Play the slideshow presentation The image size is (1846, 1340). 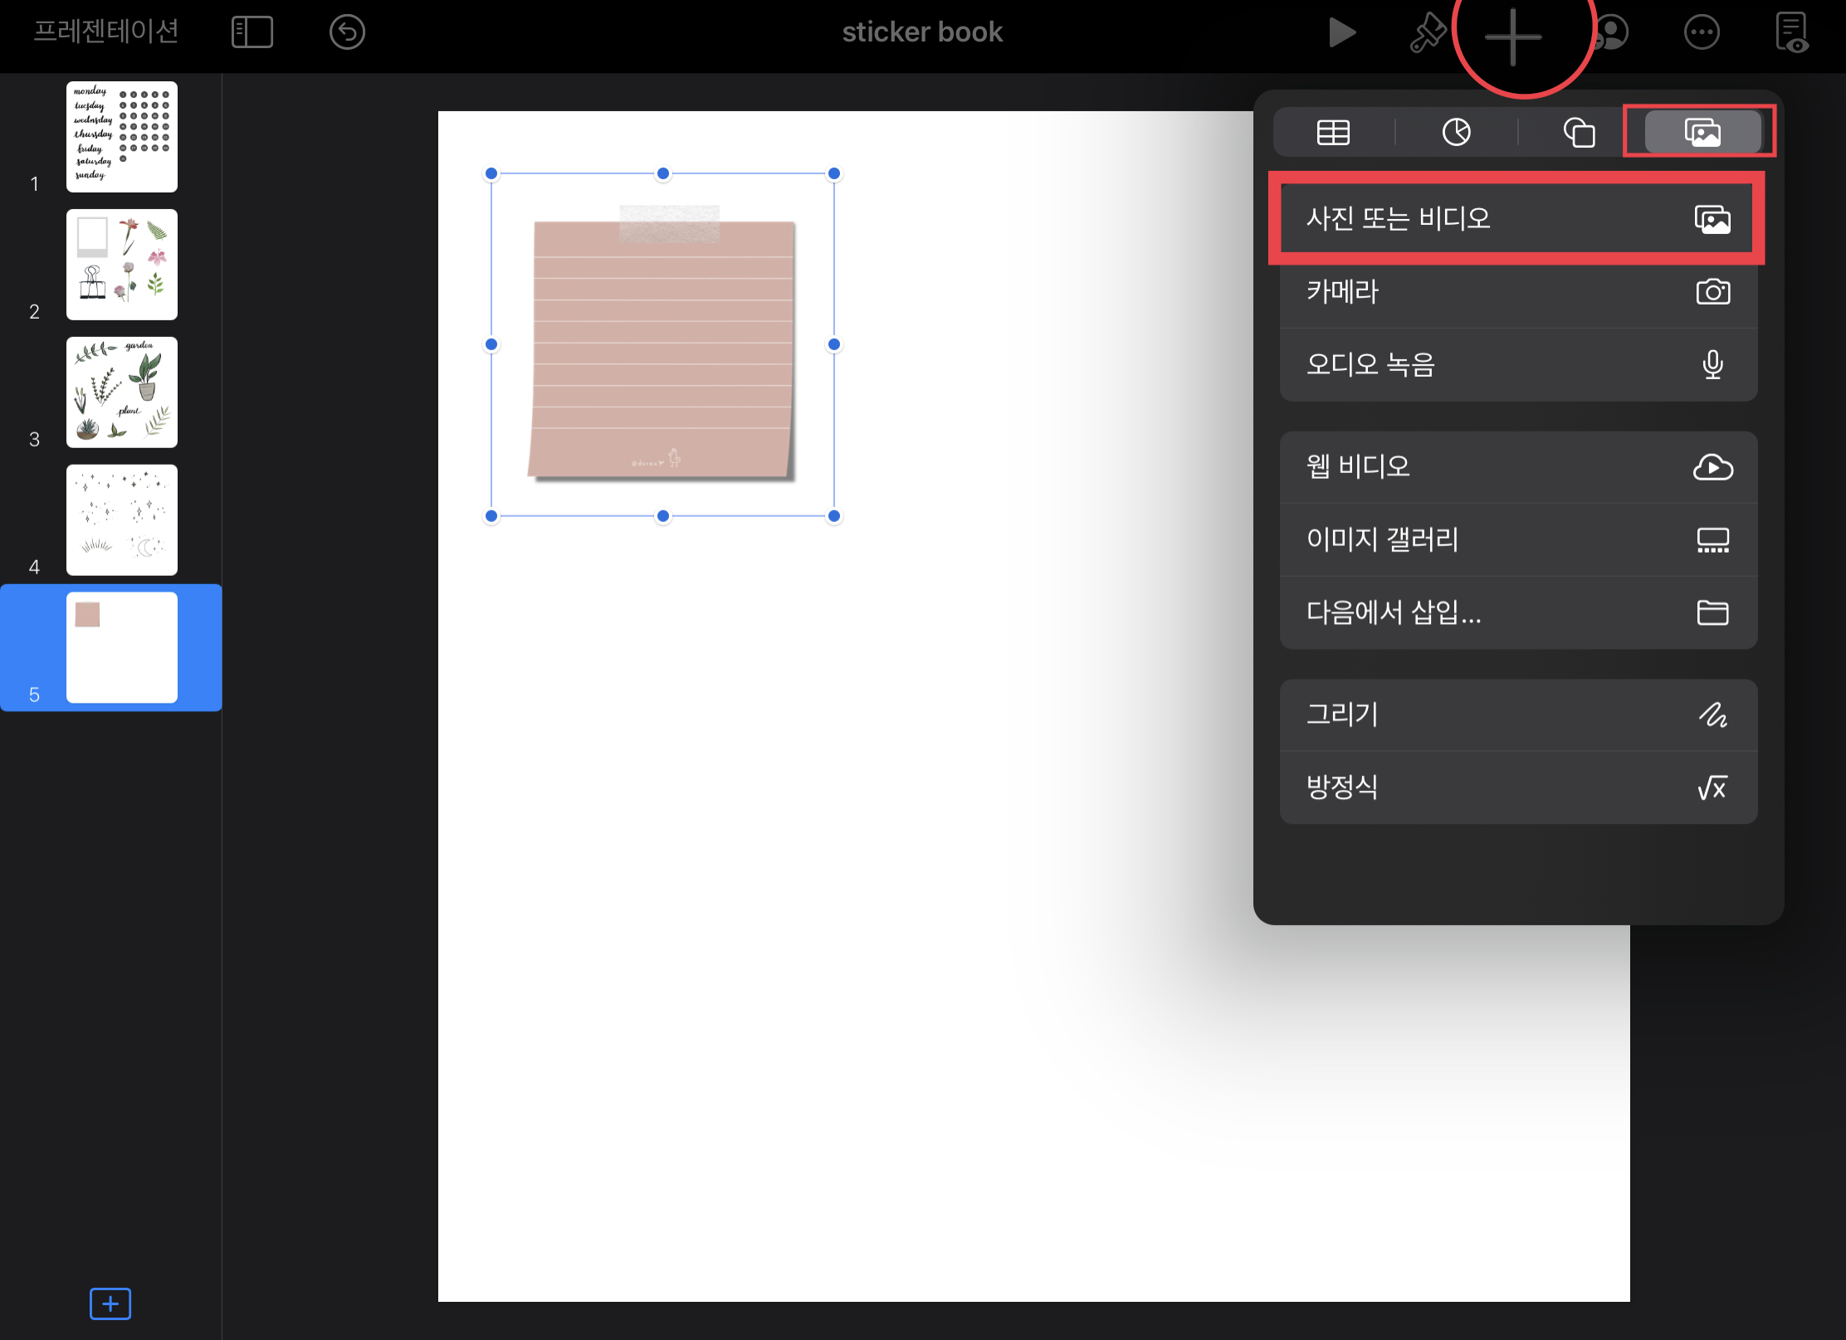(x=1341, y=32)
